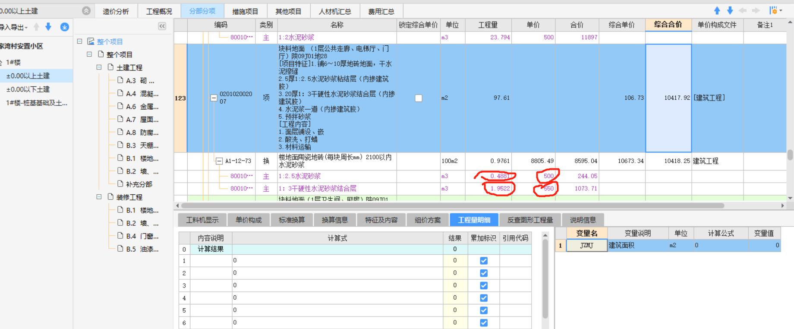
Task: Collapse the tree panel with « button
Action: click(162, 26)
